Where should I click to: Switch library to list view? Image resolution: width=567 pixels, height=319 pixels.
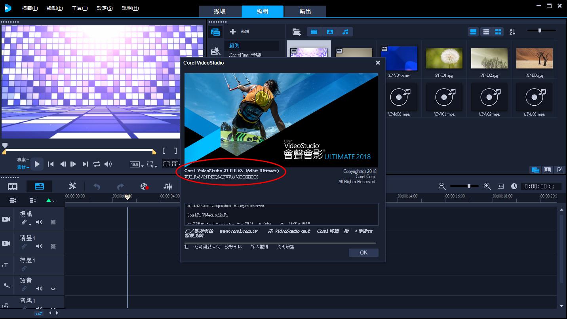[486, 32]
